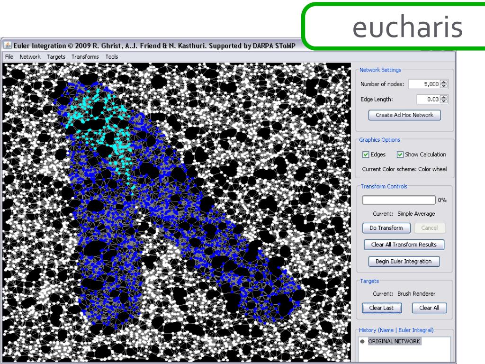Click Create Ad Hoc Network button
The height and width of the screenshot is (364, 485).
[x=404, y=115]
